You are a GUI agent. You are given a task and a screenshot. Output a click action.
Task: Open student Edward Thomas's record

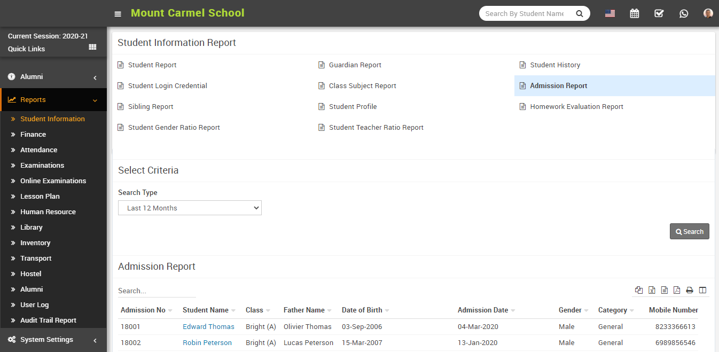click(208, 326)
